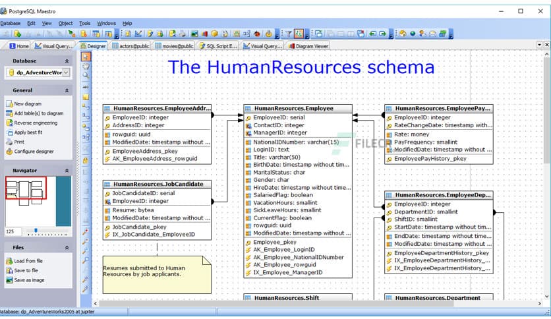The width and height of the screenshot is (551, 319).
Task: Click the vertical scrollbar down arrow
Action: 547,296
